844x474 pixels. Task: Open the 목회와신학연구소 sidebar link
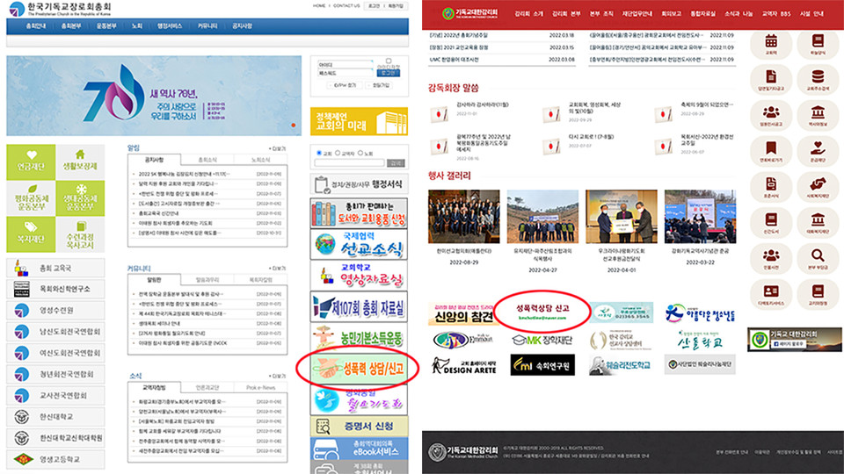[x=55, y=289]
